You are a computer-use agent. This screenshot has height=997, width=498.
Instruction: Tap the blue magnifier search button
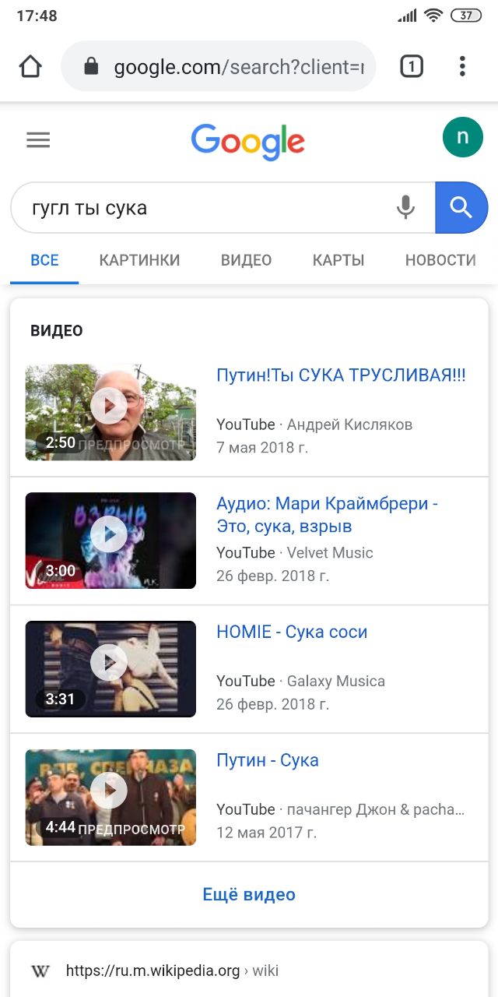point(461,207)
